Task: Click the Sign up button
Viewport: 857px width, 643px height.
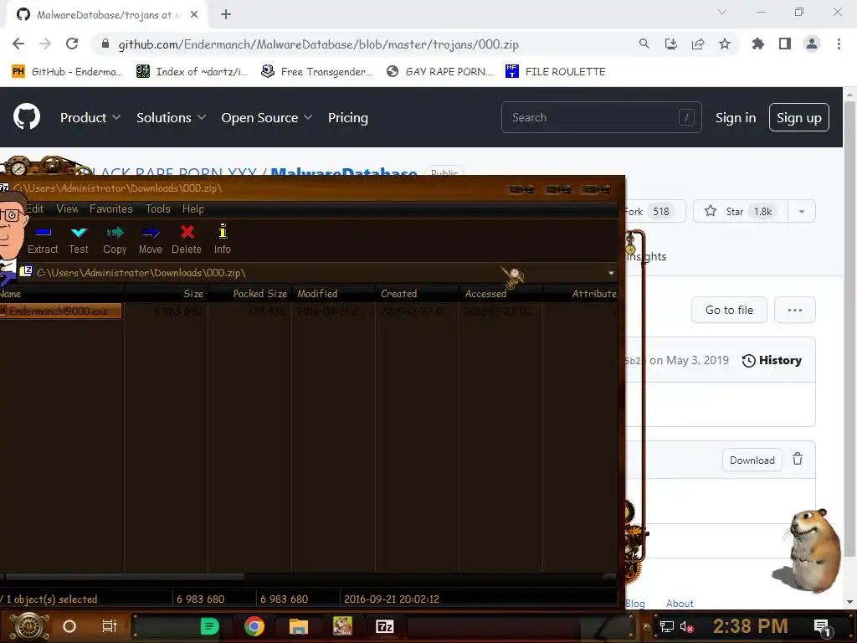Action: (x=799, y=117)
